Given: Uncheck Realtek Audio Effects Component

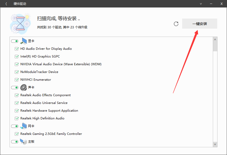Looking at the screenshot, I should coord(17,95).
